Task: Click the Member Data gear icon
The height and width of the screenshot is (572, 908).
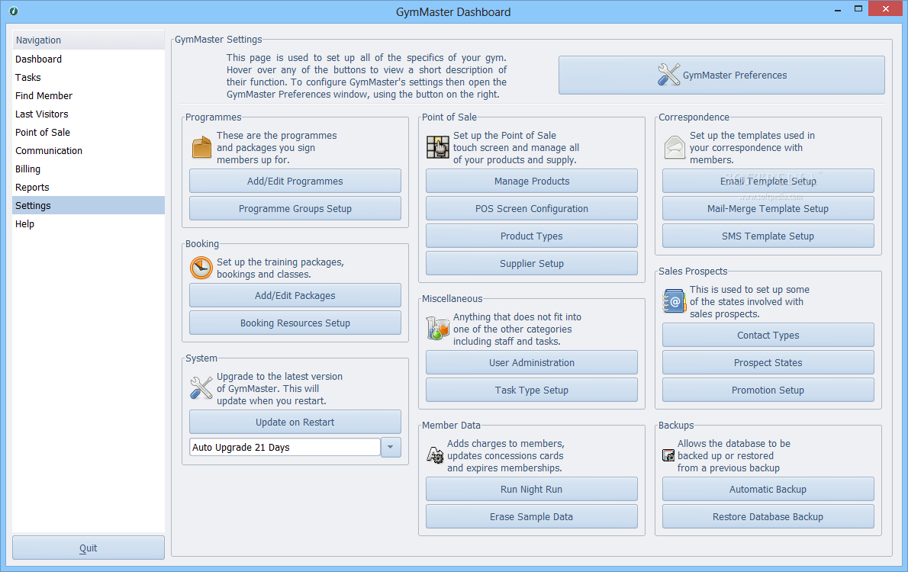Action: pos(435,455)
